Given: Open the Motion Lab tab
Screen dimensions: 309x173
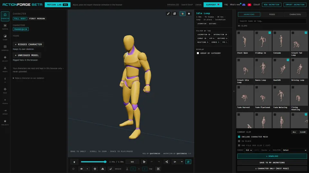Looking at the screenshot, I should point(57,5).
